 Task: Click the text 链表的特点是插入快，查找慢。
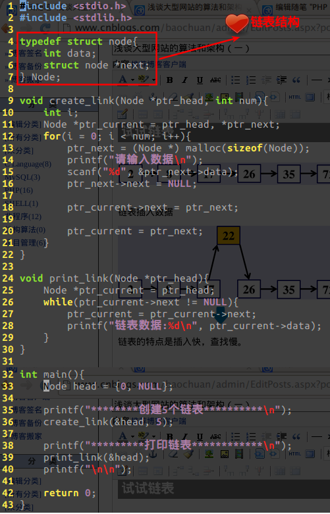[180, 342]
